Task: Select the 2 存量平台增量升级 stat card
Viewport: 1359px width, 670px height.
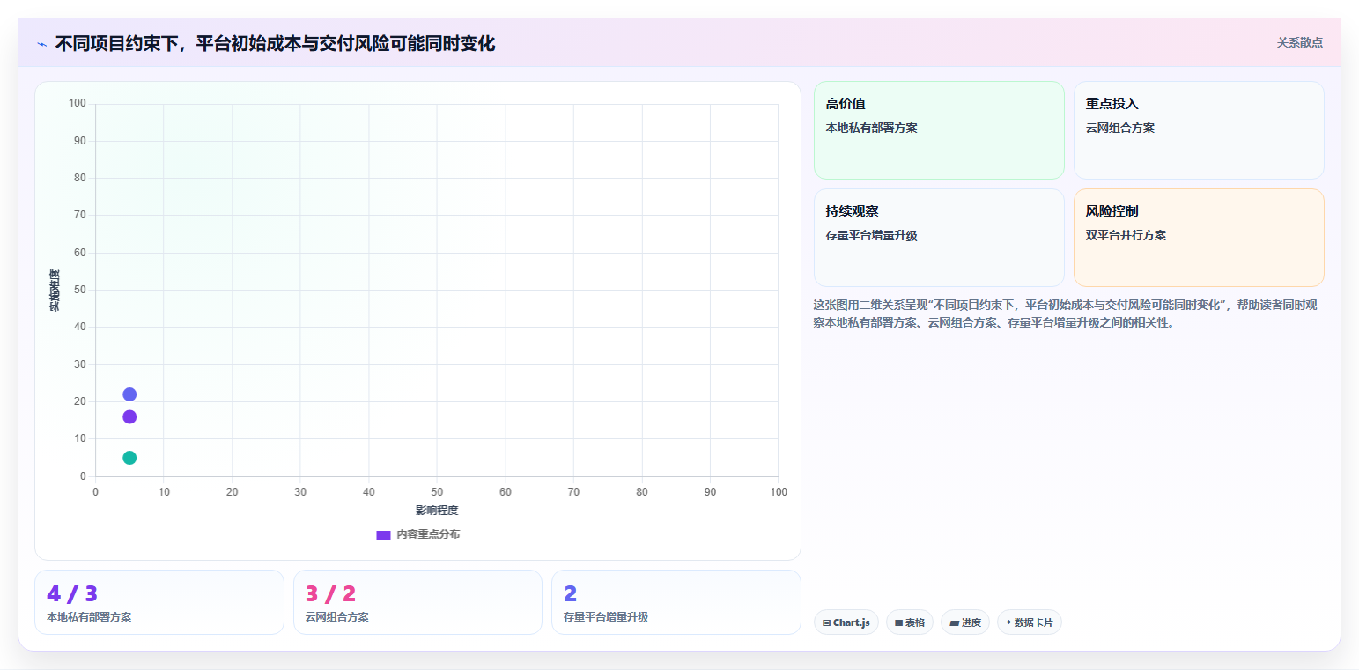Action: [x=676, y=602]
